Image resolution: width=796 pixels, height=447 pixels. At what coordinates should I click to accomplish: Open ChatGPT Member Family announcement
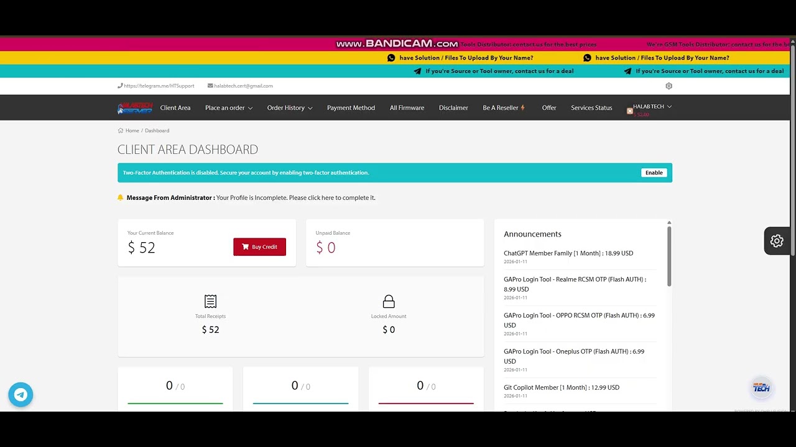tap(568, 253)
